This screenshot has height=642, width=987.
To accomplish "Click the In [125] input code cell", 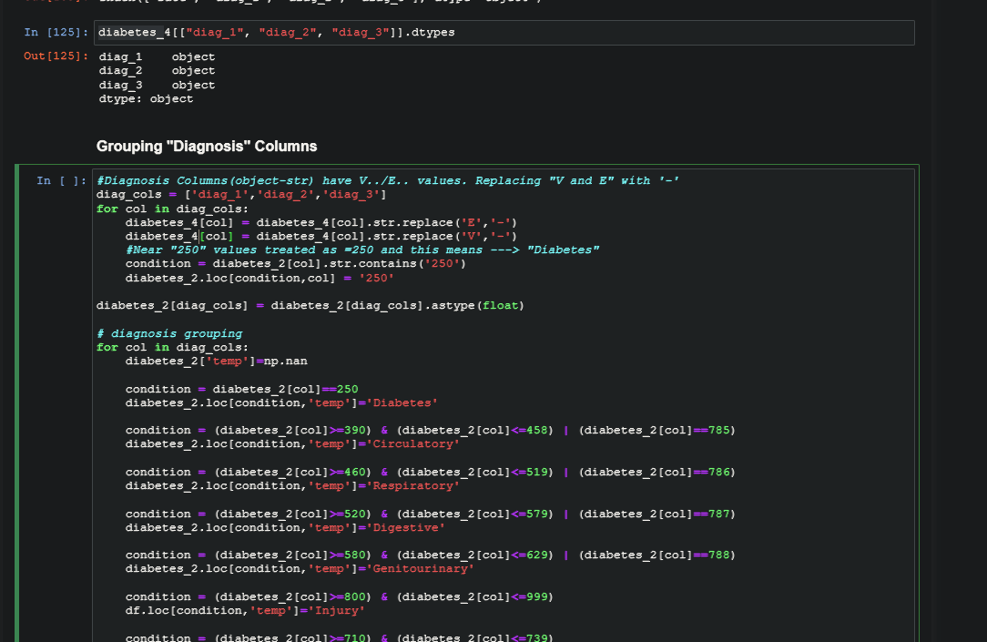I will coord(504,33).
